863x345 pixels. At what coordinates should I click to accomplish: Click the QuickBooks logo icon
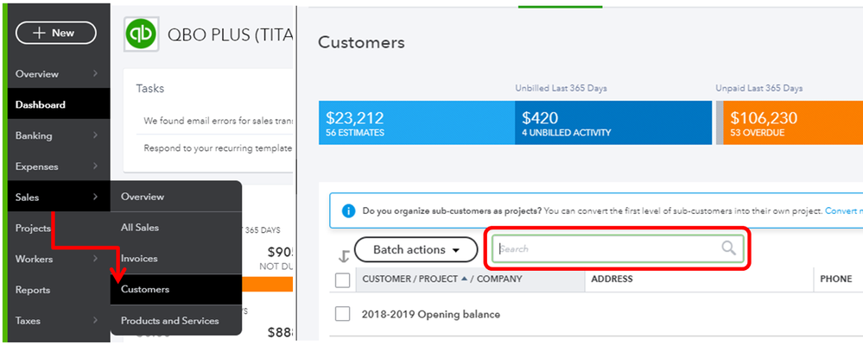[x=141, y=34]
